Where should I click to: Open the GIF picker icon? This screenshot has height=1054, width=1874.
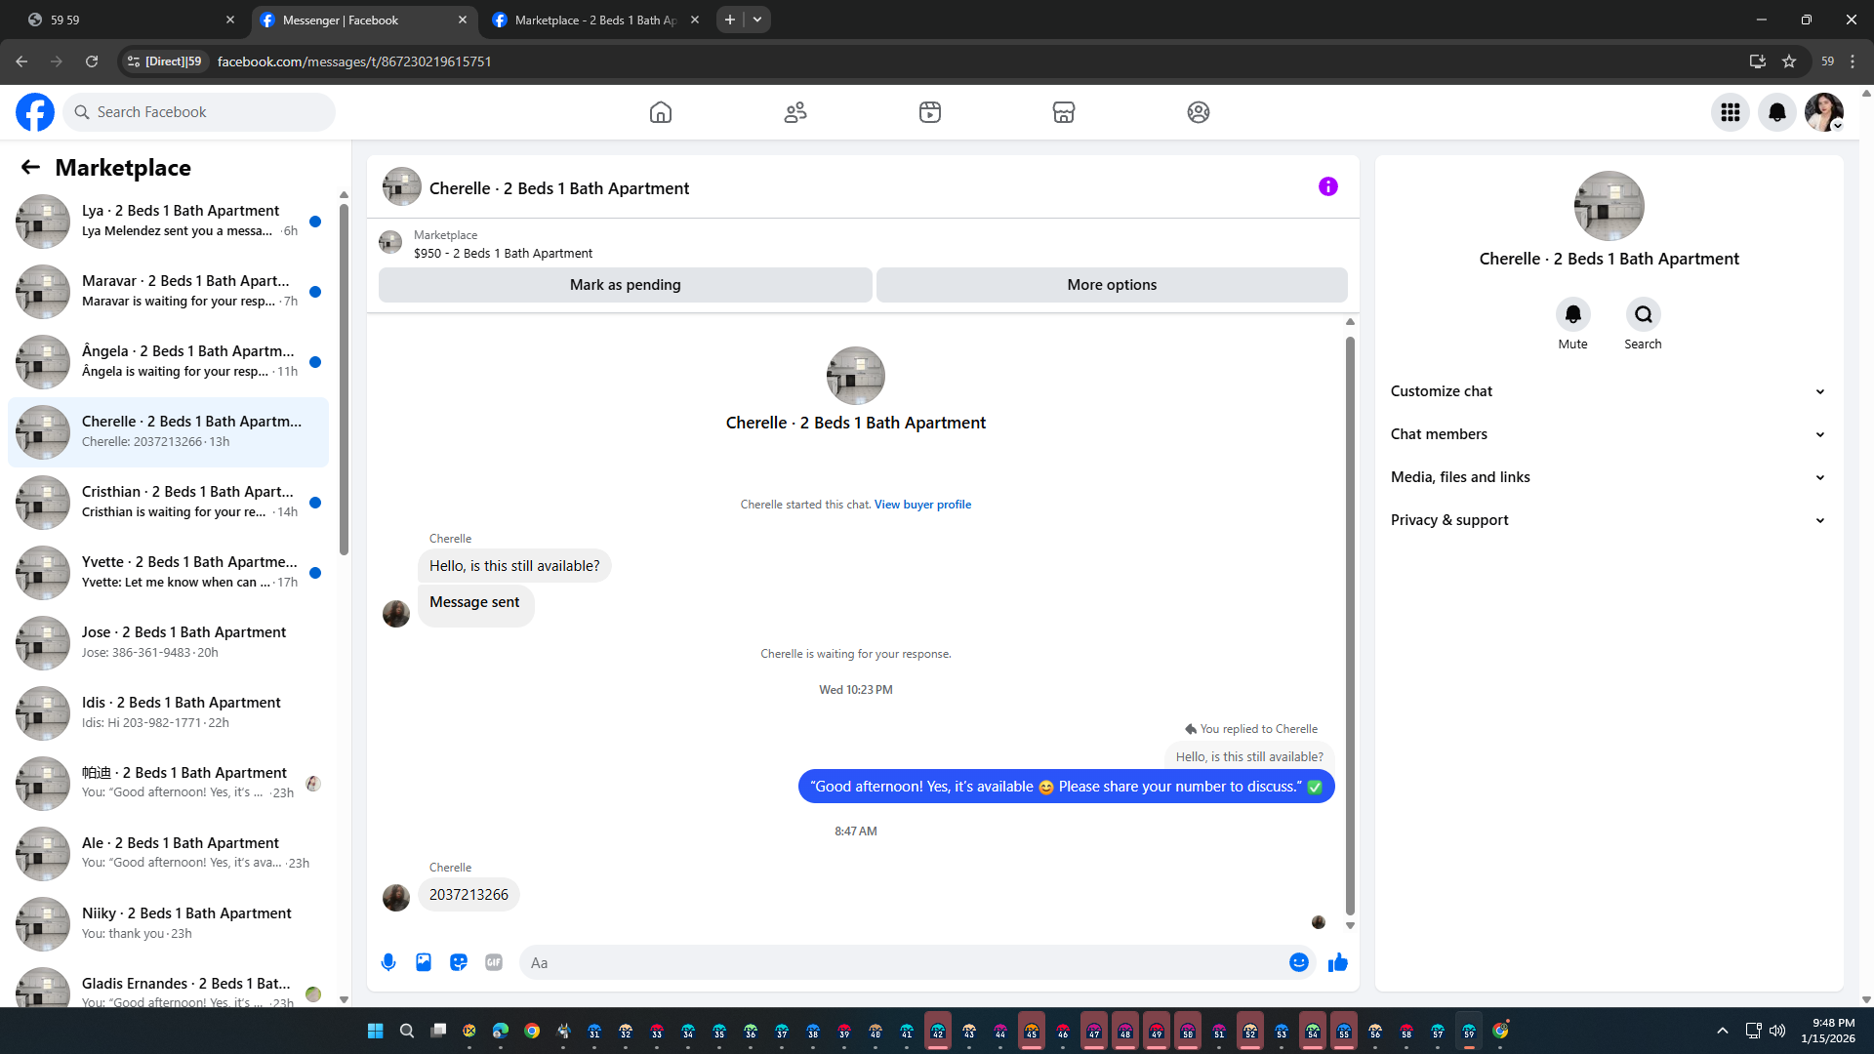494,962
